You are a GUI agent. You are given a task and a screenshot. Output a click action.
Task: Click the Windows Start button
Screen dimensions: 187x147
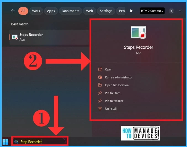click(x=5, y=141)
